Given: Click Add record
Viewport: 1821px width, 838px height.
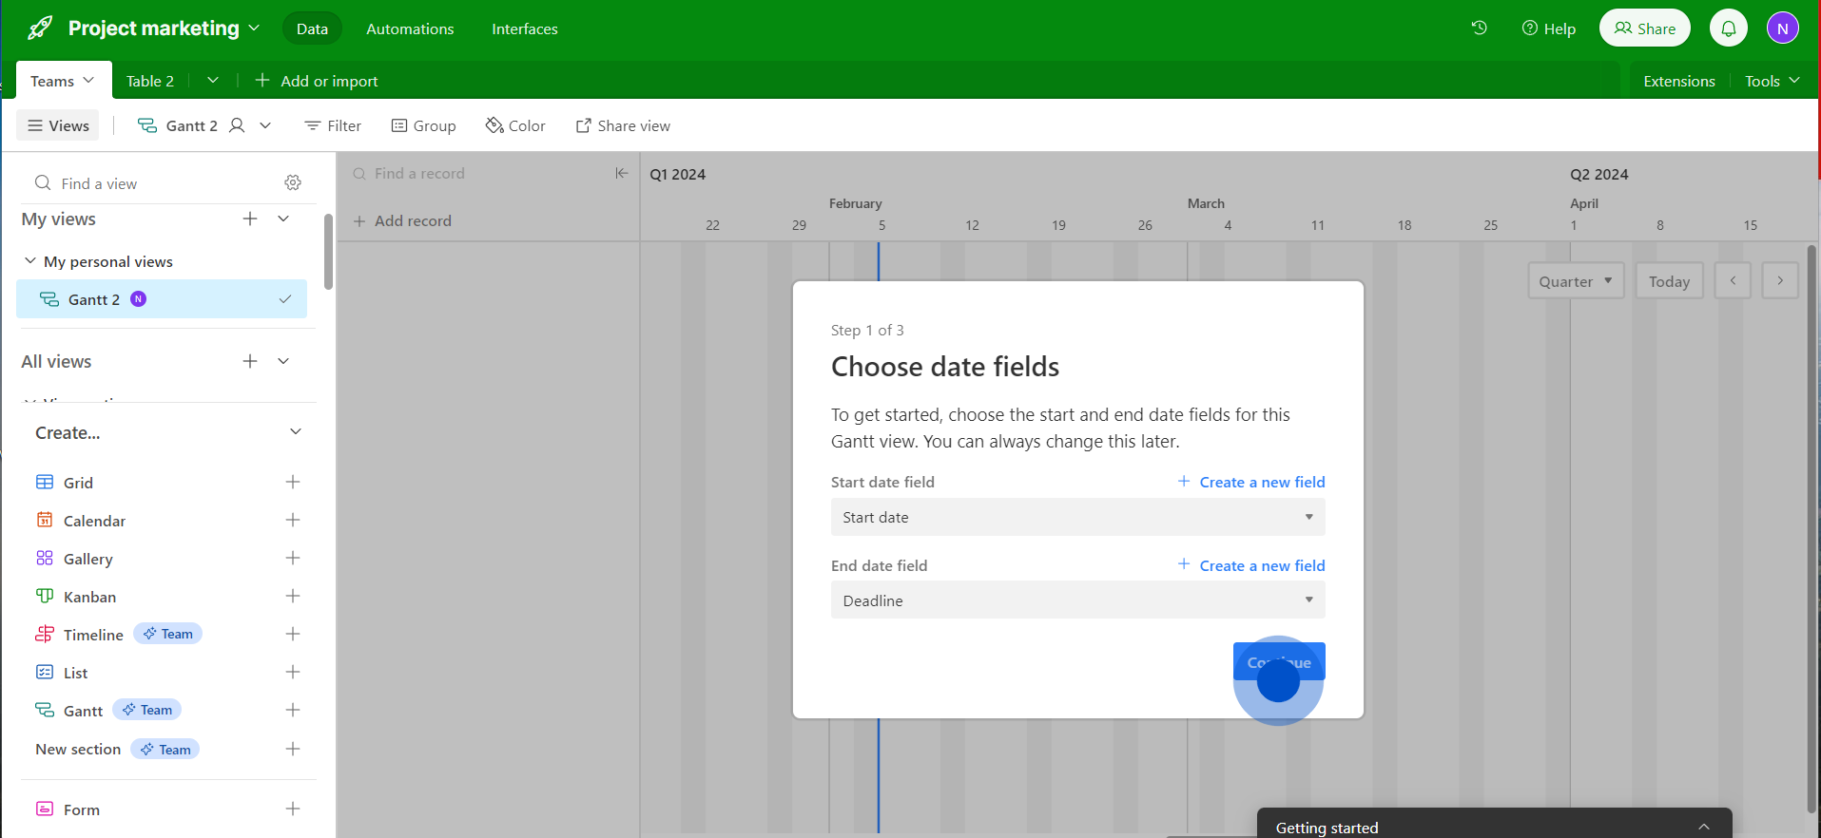Looking at the screenshot, I should point(402,220).
